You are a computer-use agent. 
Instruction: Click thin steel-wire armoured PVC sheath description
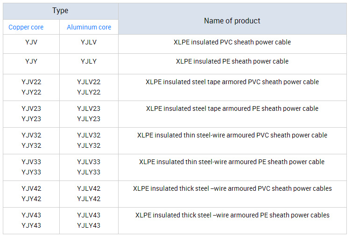[x=232, y=135]
